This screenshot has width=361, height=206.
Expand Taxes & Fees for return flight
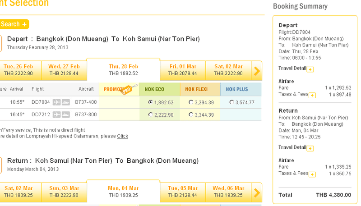coord(312,174)
